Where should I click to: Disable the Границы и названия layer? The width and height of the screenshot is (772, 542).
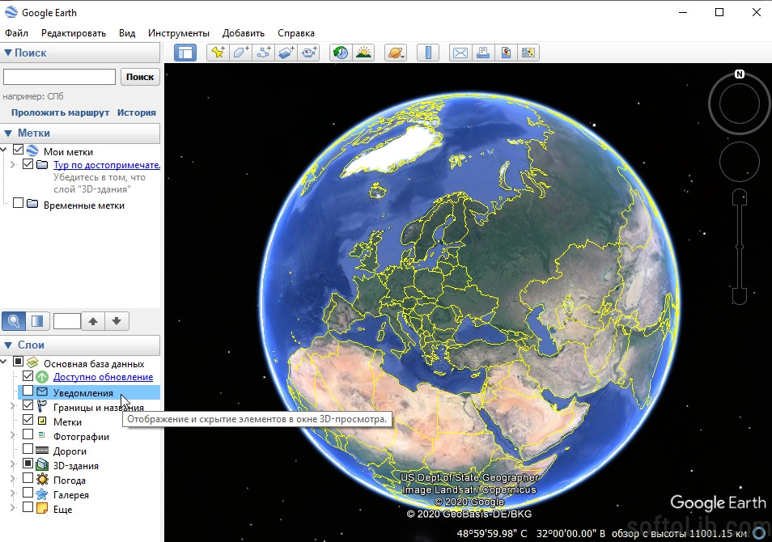pos(28,405)
